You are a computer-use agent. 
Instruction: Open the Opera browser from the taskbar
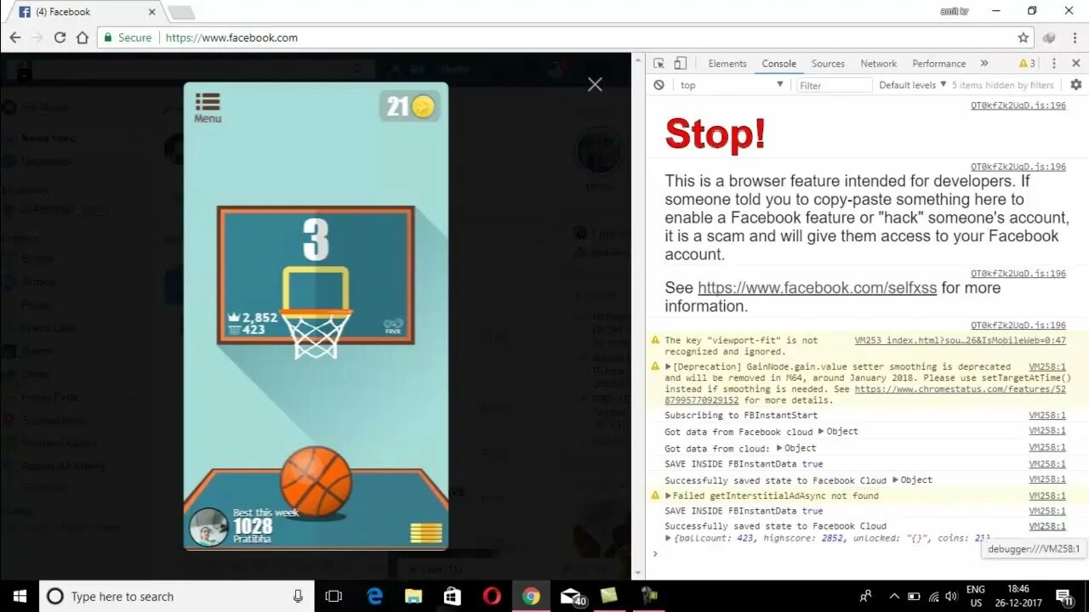492,596
